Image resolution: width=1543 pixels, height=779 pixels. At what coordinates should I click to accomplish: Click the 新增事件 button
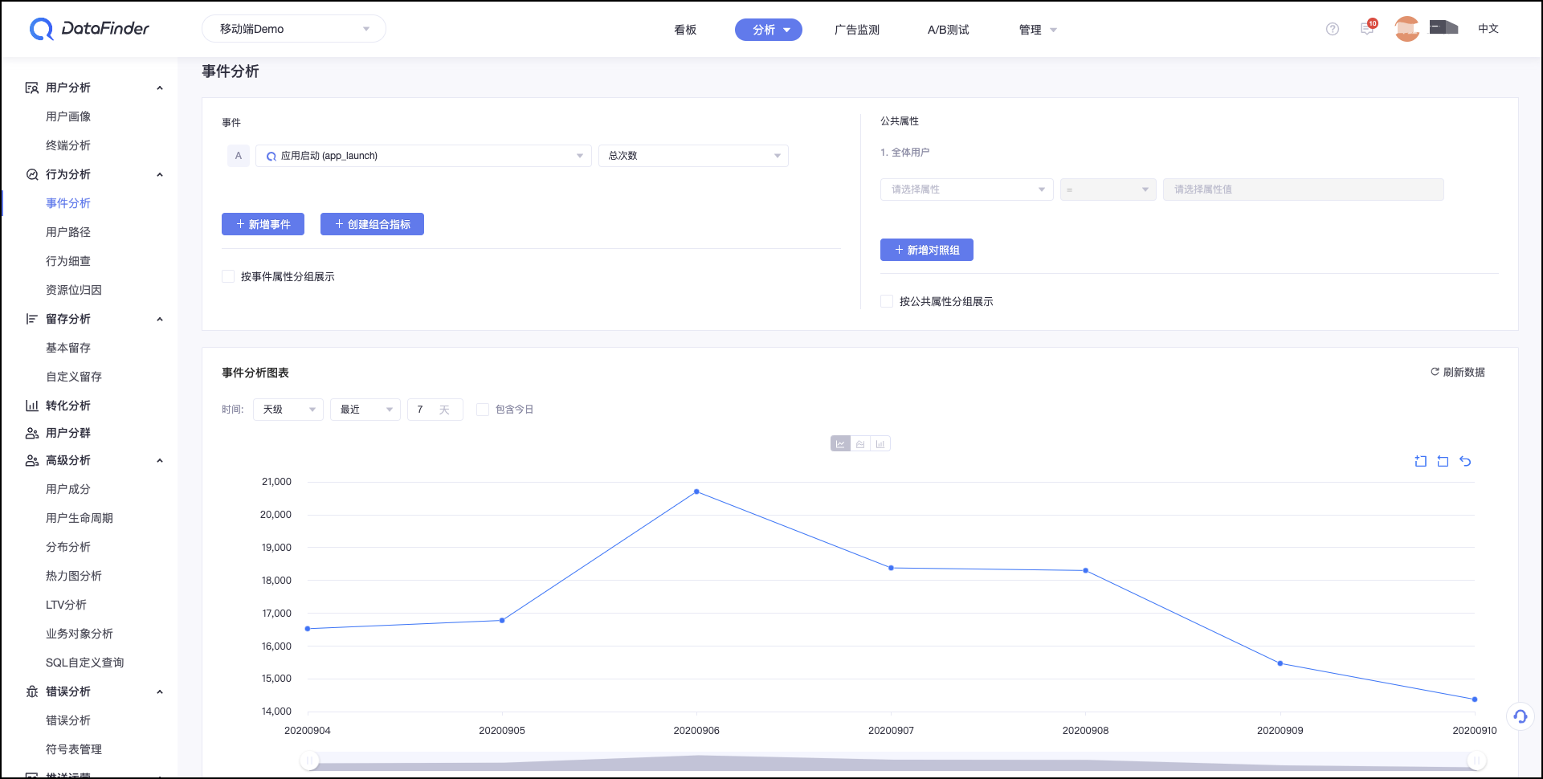(x=263, y=224)
